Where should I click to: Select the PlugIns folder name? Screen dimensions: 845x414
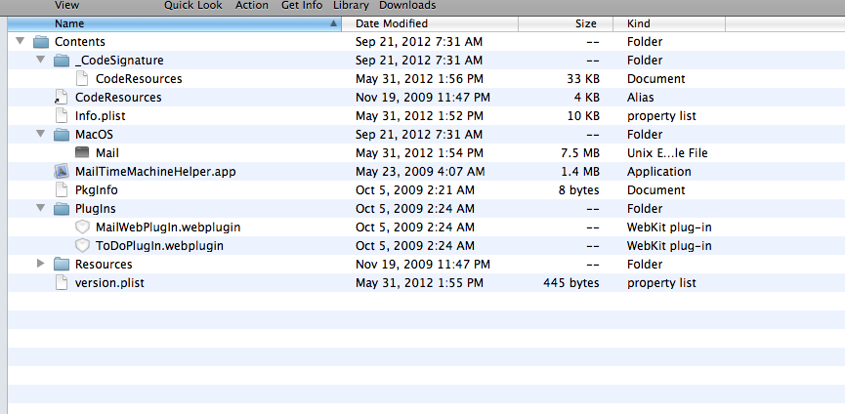pyautogui.click(x=96, y=209)
